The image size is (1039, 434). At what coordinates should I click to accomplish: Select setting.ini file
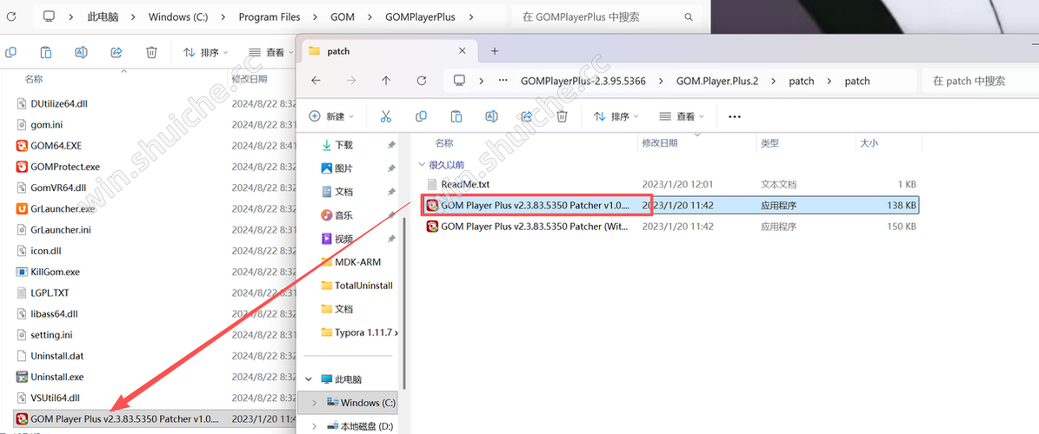click(x=44, y=334)
